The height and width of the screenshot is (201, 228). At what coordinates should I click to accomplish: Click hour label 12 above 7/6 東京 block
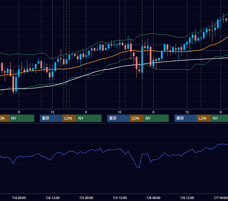[x=187, y=112]
